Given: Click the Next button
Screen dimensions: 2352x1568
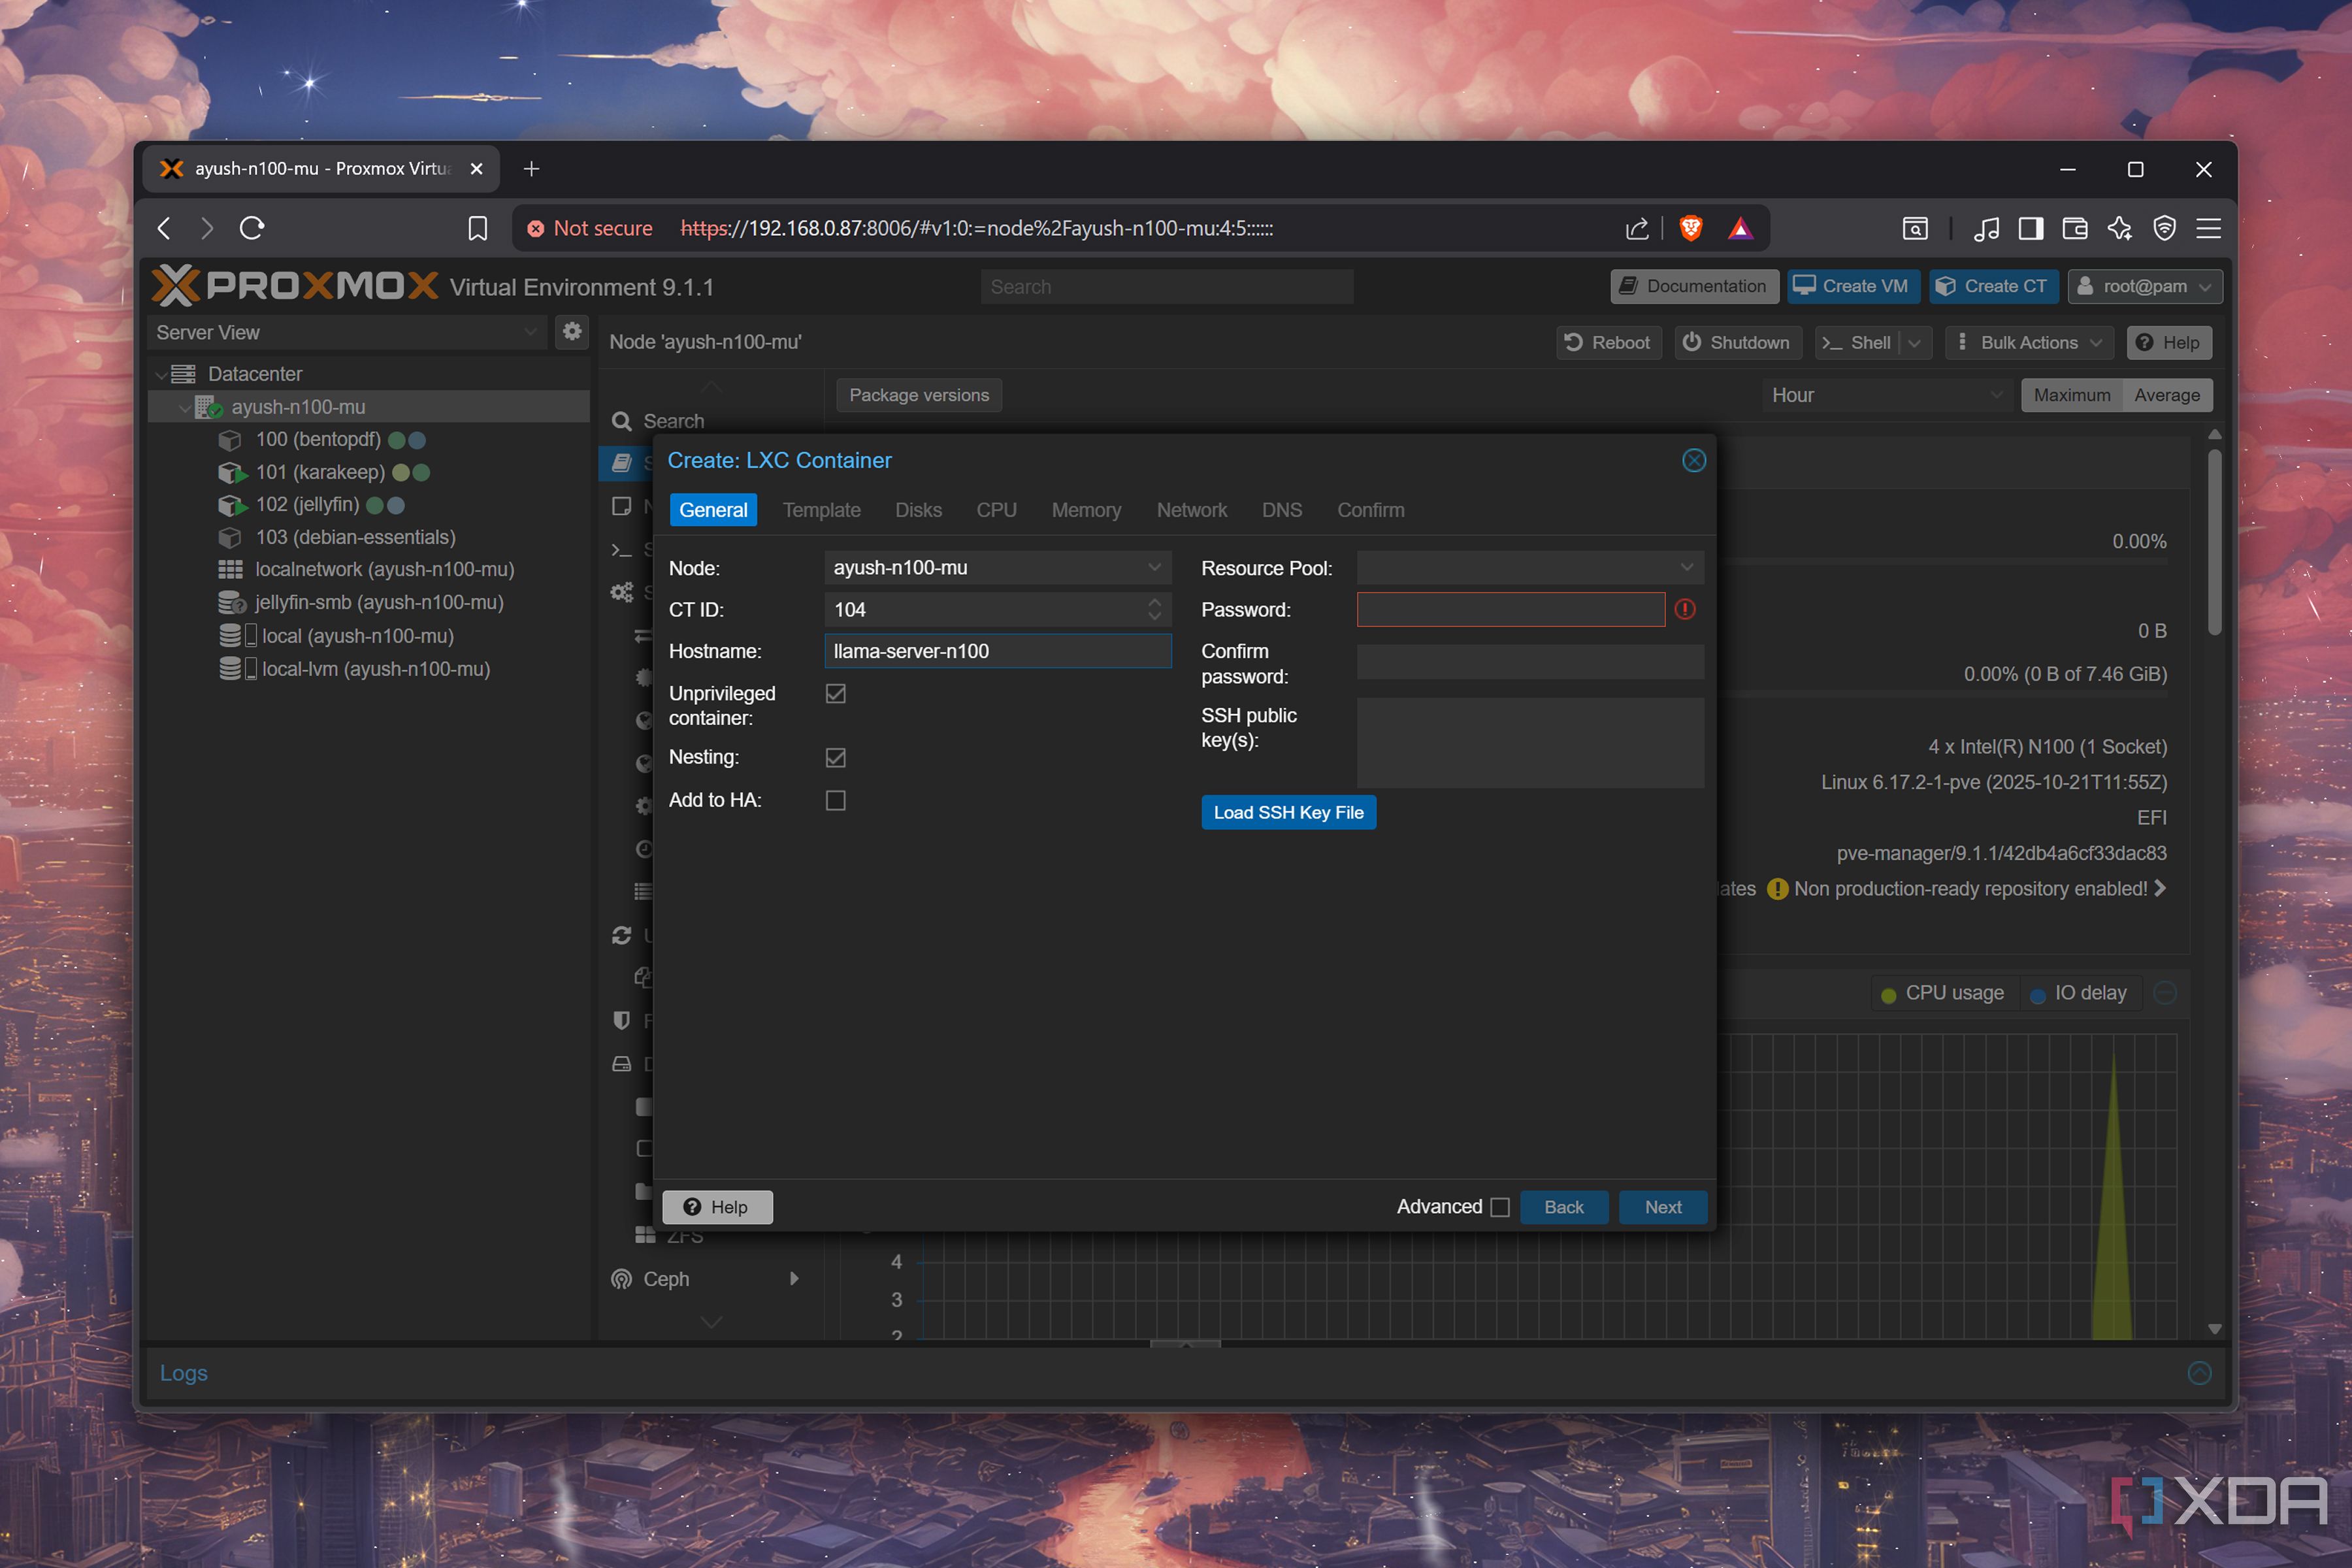Looking at the screenshot, I should [1662, 1208].
